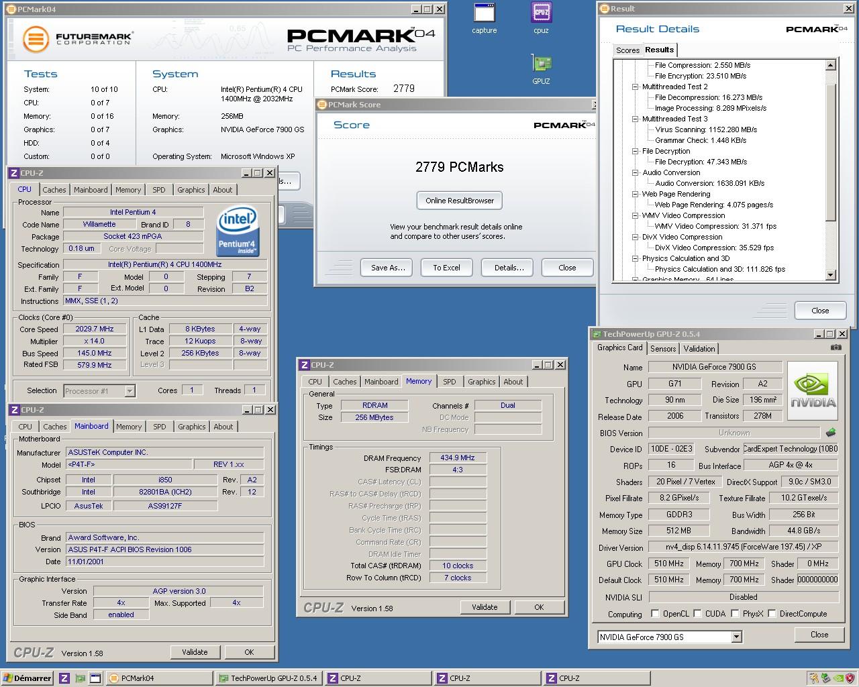Image resolution: width=859 pixels, height=687 pixels.
Task: Select Virus Scanning result row
Action: click(x=706, y=129)
